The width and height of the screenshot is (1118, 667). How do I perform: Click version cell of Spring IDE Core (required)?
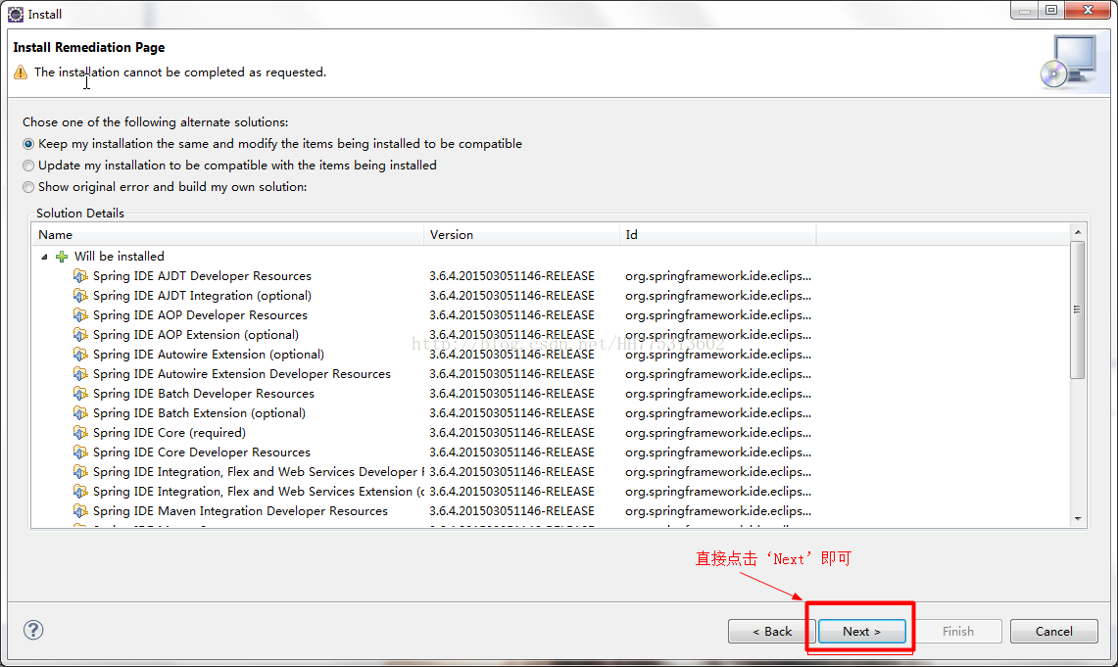click(511, 433)
